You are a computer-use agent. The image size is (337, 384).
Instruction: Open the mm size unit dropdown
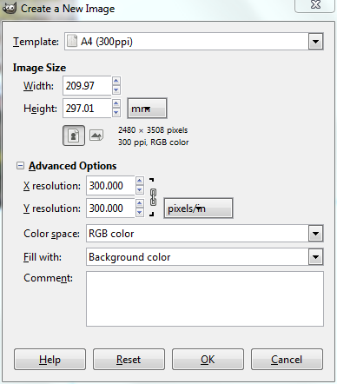pos(147,109)
